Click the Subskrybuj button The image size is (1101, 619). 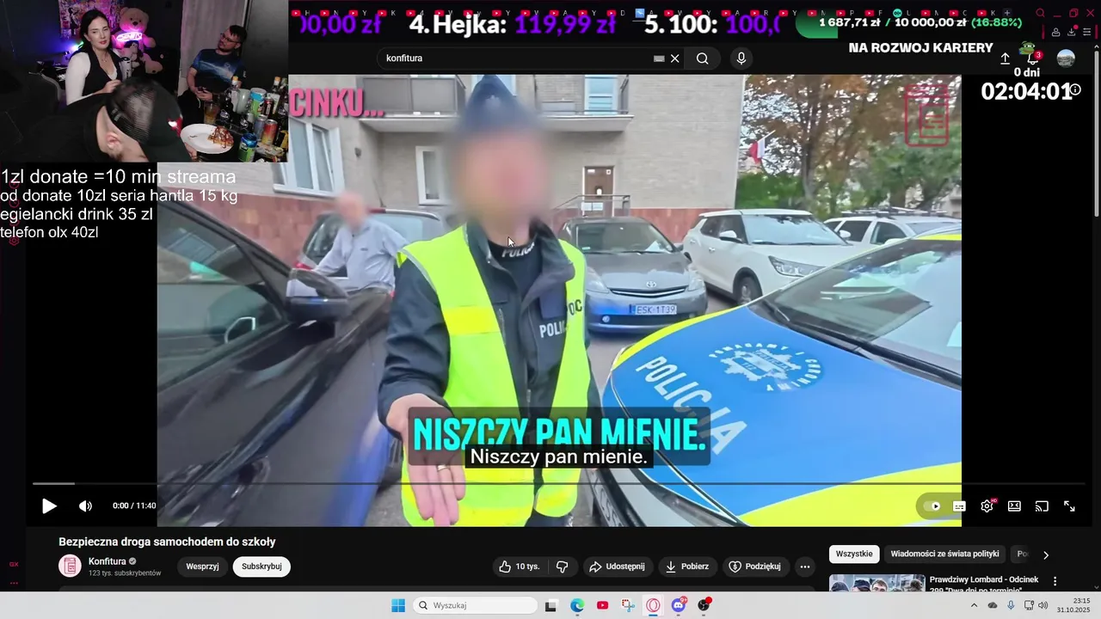pyautogui.click(x=261, y=567)
